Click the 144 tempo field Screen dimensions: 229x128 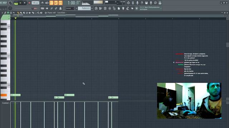pyautogui.click(x=35, y=3)
